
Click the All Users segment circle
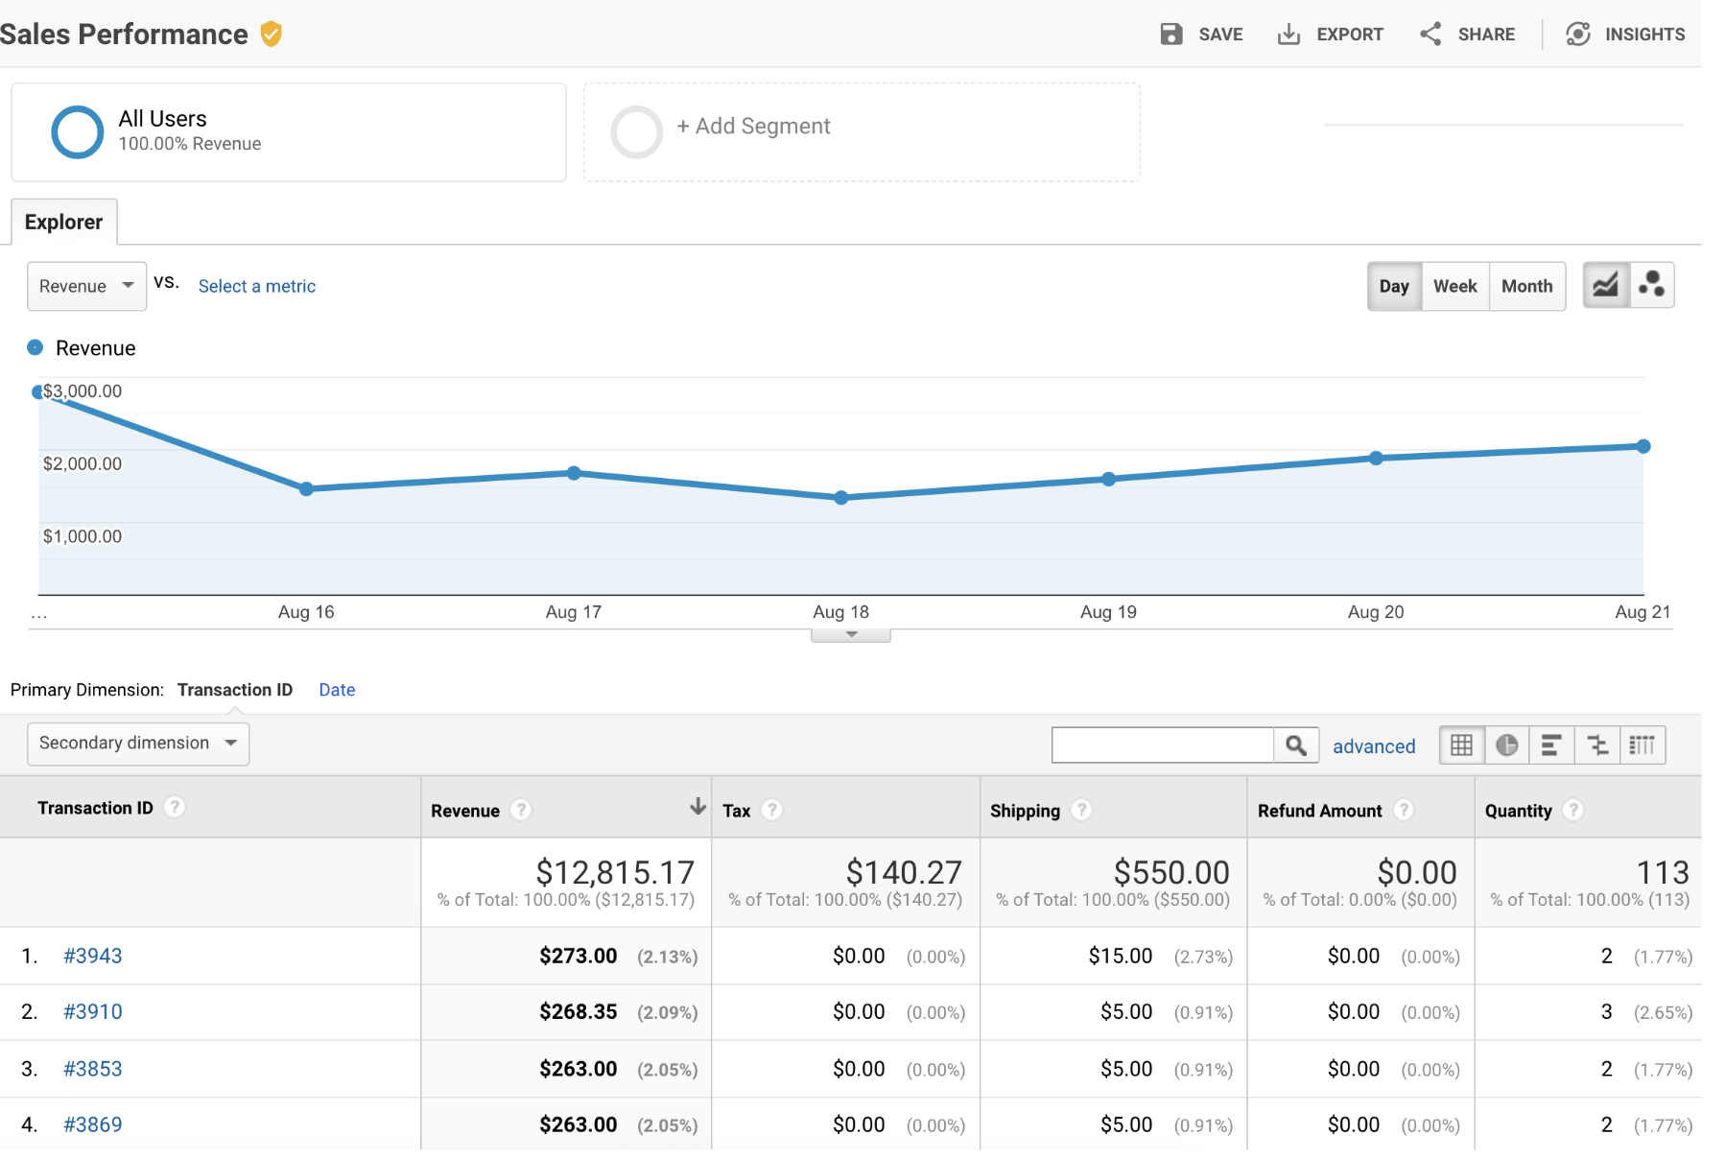click(77, 132)
